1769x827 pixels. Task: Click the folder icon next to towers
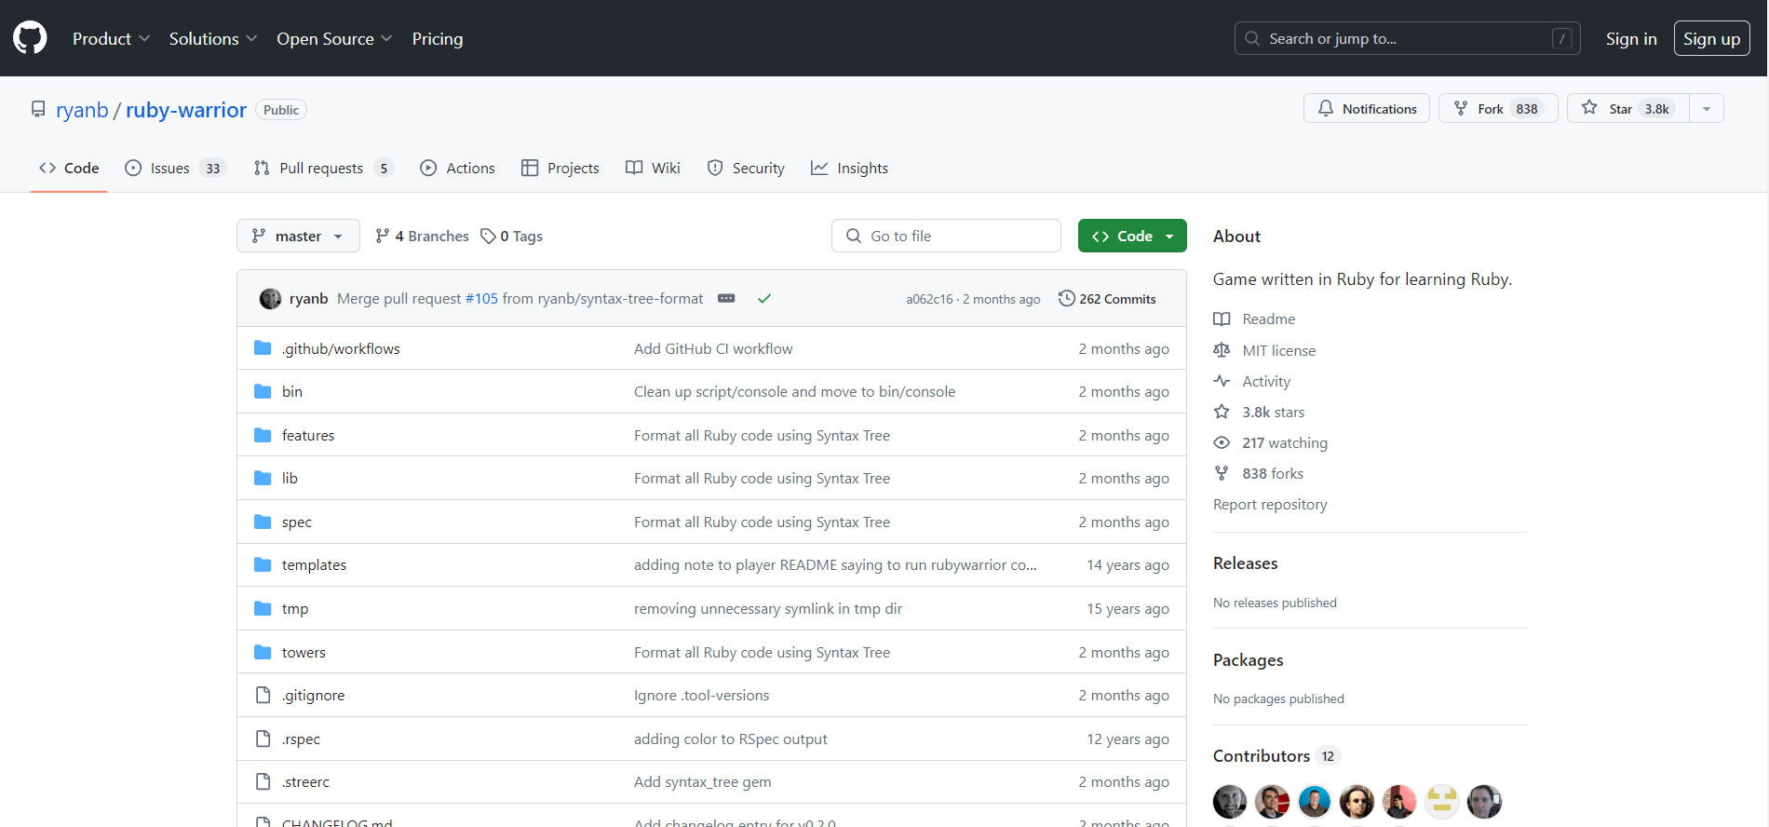(x=263, y=652)
